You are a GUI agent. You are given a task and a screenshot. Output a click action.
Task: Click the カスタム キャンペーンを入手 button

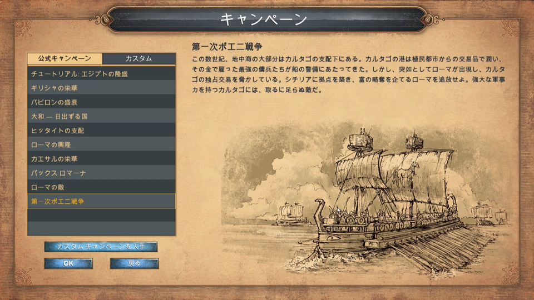click(x=101, y=247)
